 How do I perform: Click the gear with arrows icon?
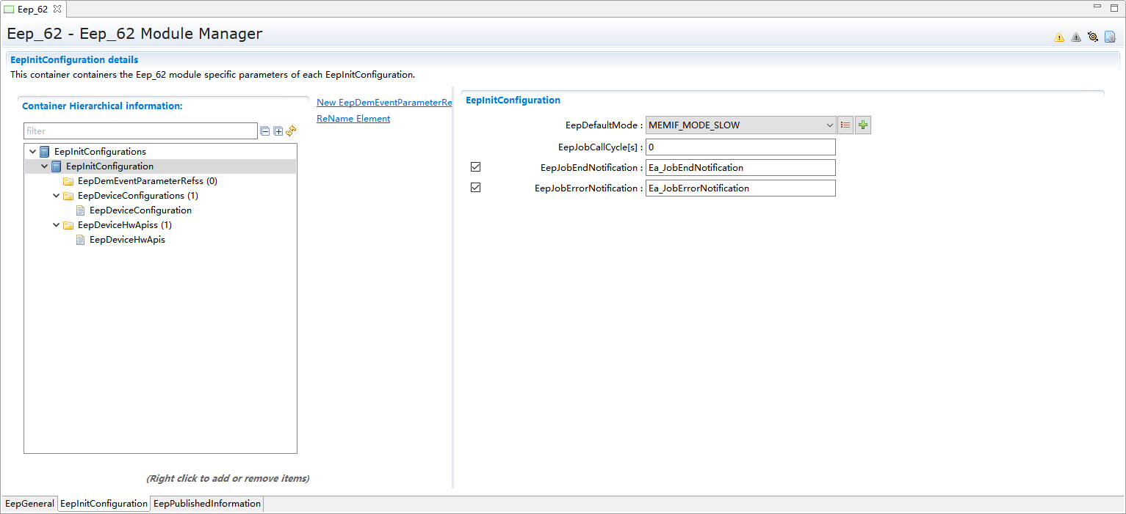(x=1093, y=37)
